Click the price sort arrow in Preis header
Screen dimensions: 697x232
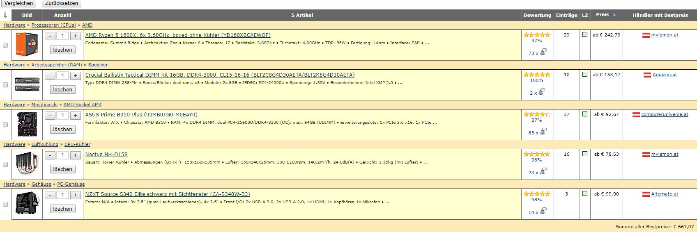tap(614, 15)
